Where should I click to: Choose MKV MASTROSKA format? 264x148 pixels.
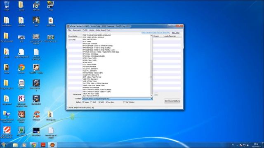click(x=90, y=39)
